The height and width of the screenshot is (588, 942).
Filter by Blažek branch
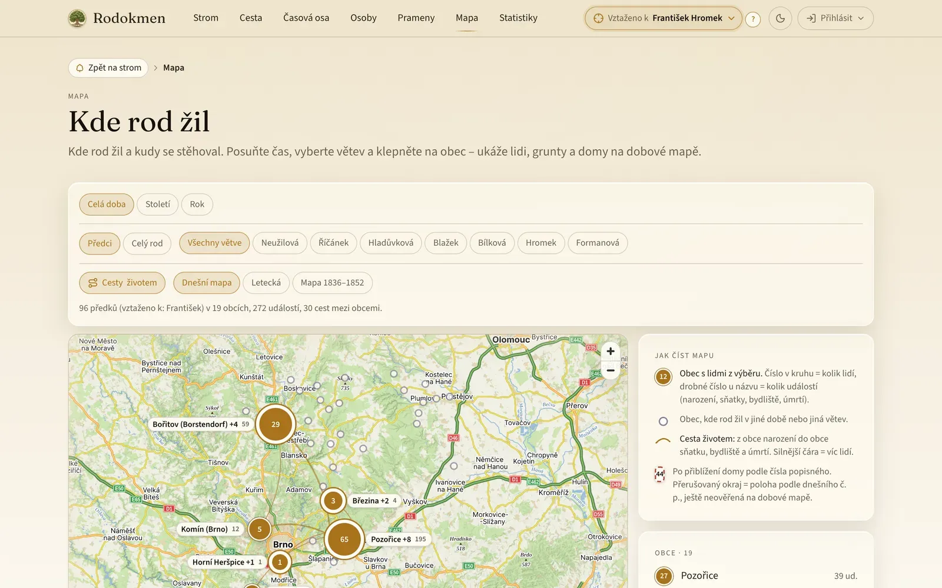click(x=446, y=243)
